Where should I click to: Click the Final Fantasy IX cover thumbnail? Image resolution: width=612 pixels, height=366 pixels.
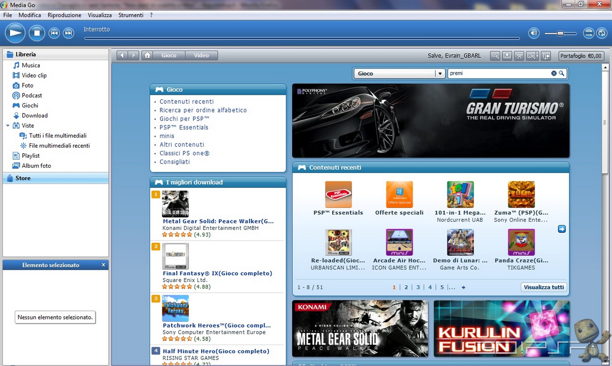tap(175, 256)
